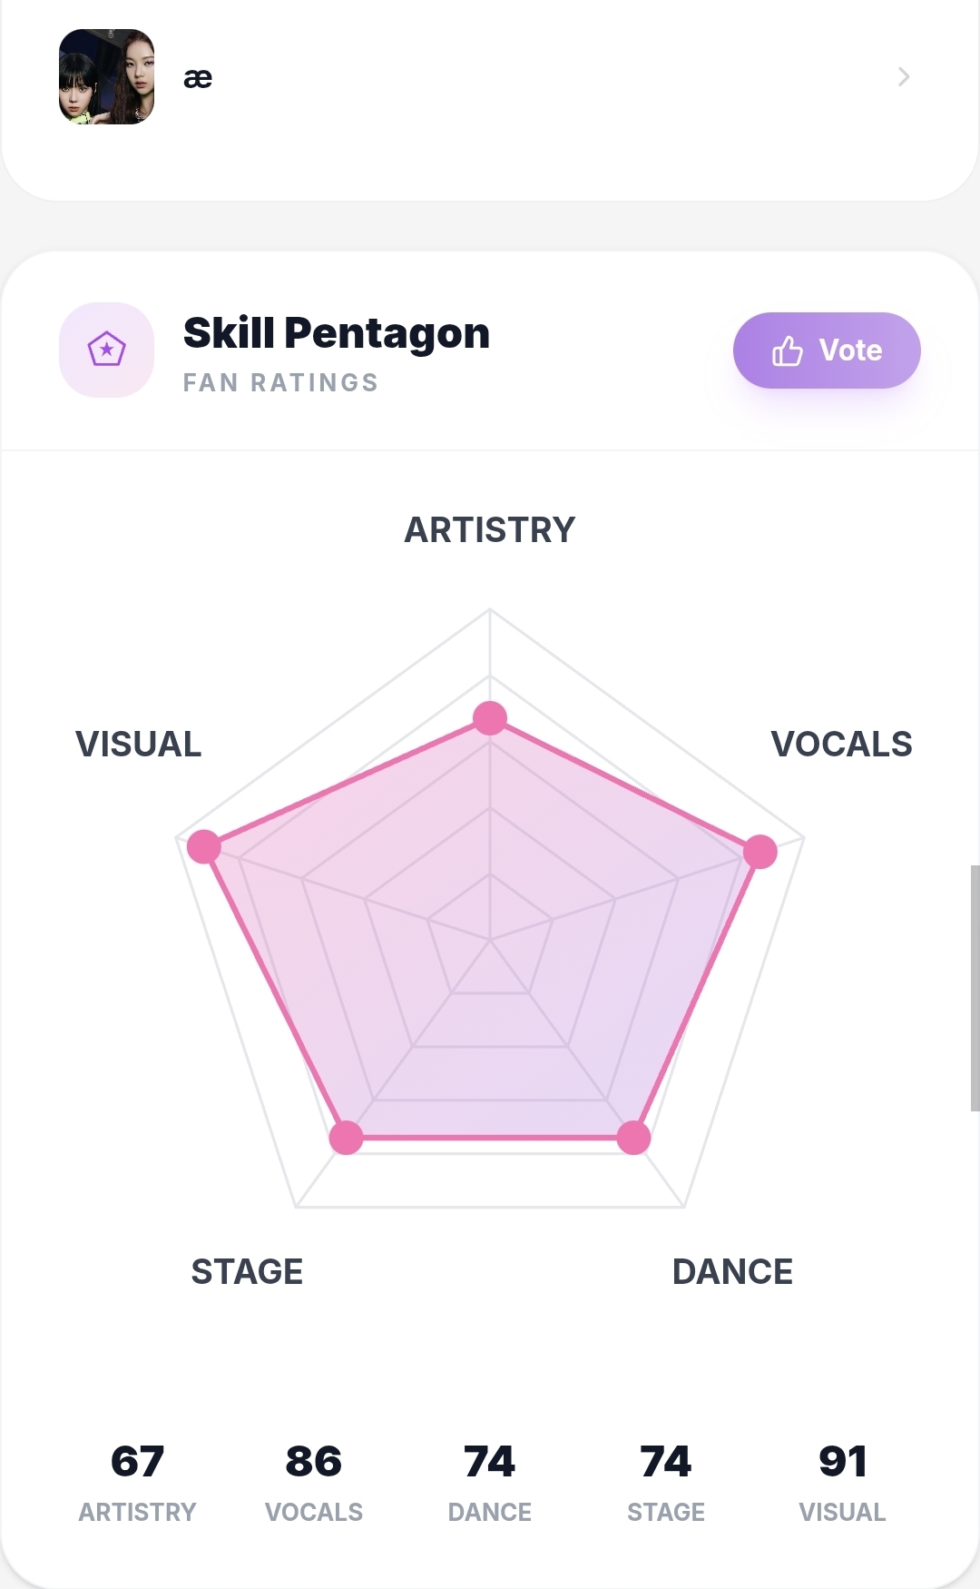Click the Artistry data point on chart
This screenshot has height=1589, width=980.
click(490, 718)
